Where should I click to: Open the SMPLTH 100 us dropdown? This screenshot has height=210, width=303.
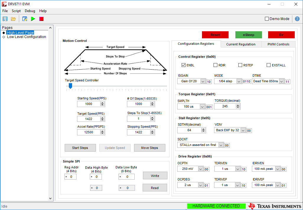pos(191,106)
